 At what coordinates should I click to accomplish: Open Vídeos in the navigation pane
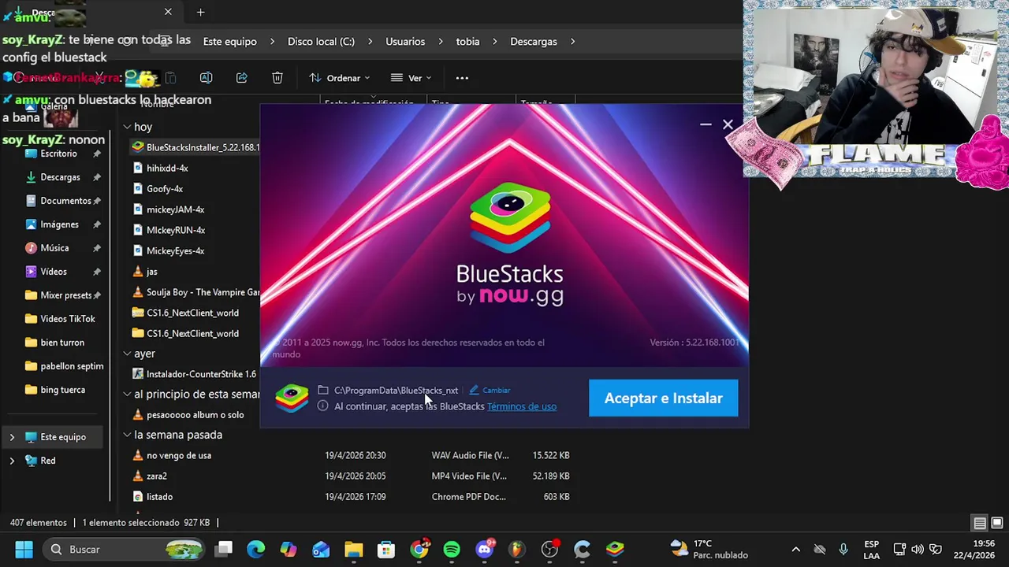tap(54, 272)
